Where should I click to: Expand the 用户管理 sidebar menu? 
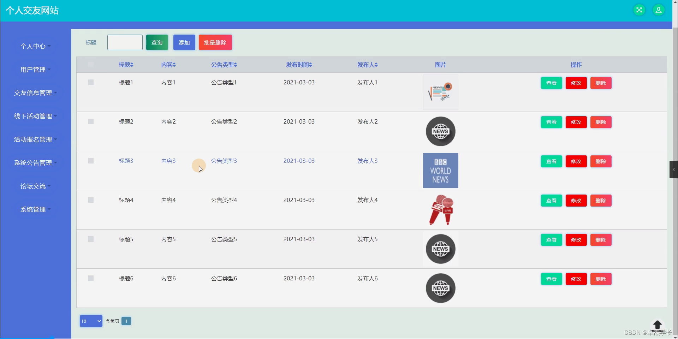(35, 70)
